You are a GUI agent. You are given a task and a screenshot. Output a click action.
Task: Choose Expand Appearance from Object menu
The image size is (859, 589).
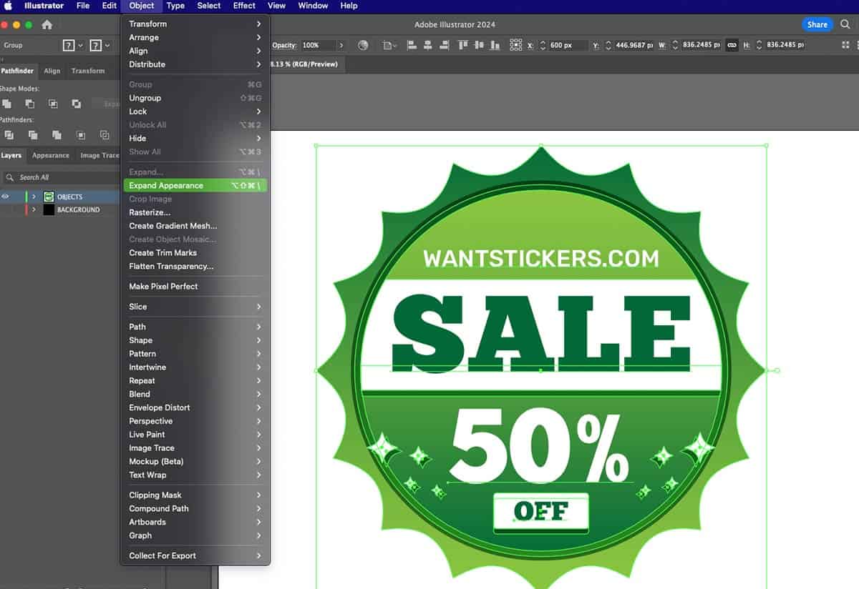[x=195, y=185]
